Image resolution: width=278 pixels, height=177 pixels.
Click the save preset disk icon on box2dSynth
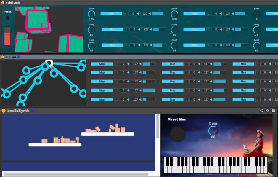pos(274,111)
